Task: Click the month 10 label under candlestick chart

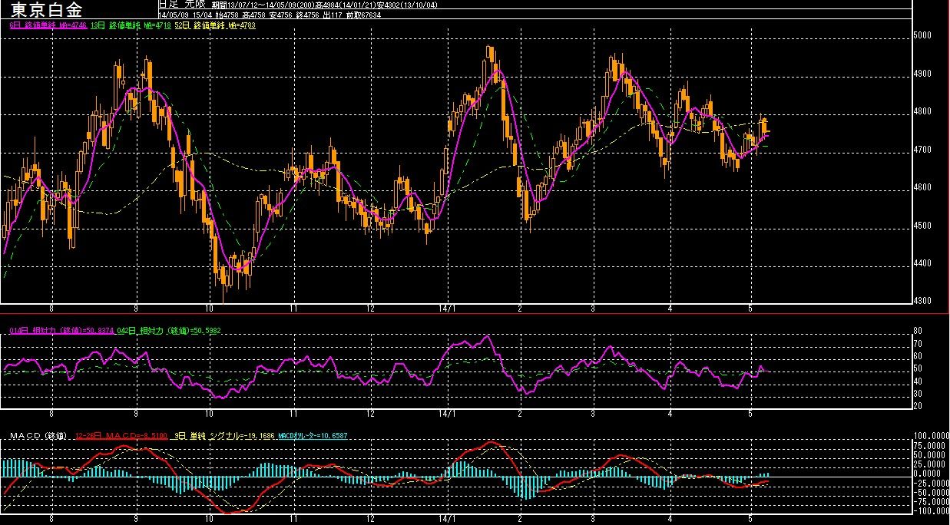Action: (210, 309)
